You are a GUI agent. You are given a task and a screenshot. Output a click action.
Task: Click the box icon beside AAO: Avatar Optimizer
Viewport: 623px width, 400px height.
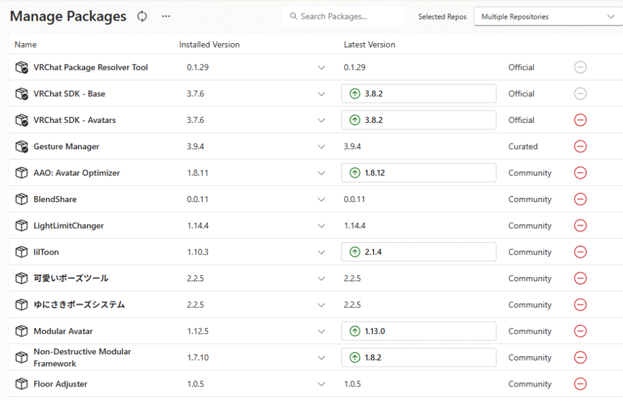click(21, 173)
